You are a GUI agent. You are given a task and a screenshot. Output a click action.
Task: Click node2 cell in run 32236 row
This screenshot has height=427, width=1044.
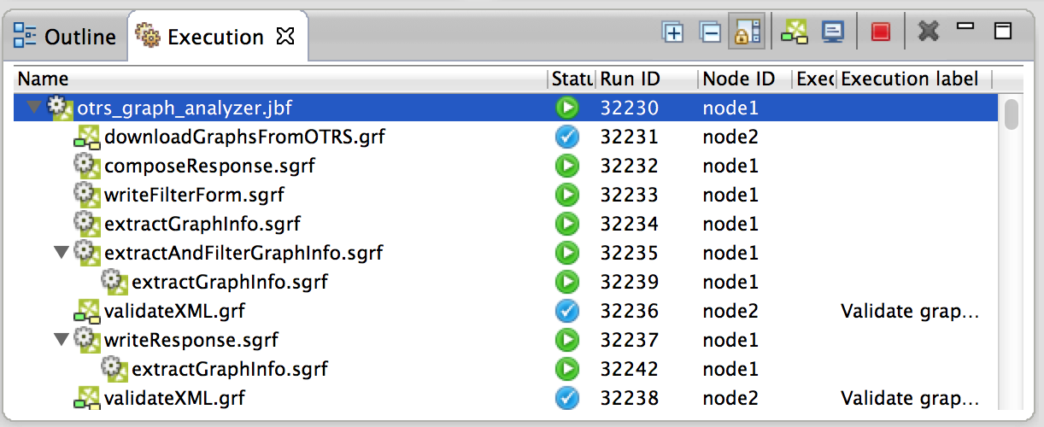click(730, 312)
